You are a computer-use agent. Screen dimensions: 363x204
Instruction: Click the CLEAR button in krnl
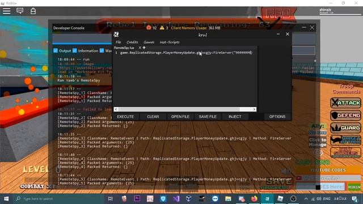tap(153, 117)
